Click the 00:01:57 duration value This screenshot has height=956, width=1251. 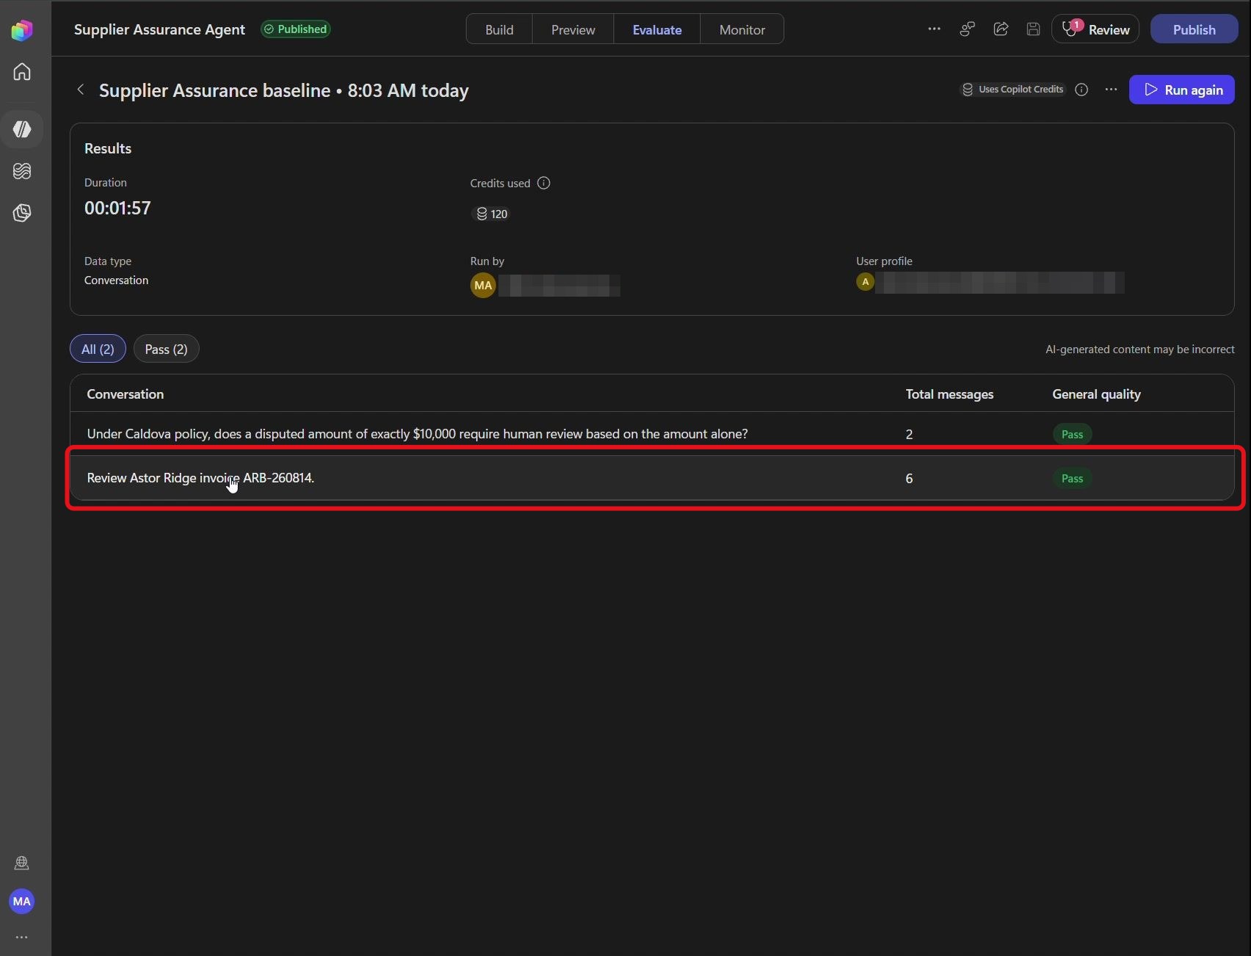point(117,208)
